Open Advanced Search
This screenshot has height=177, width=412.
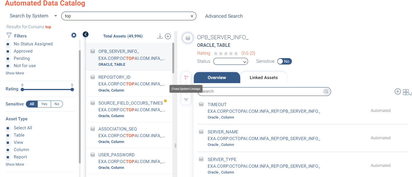[224, 16]
